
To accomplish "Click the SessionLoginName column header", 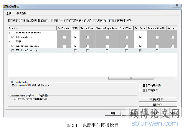I will (107, 28).
